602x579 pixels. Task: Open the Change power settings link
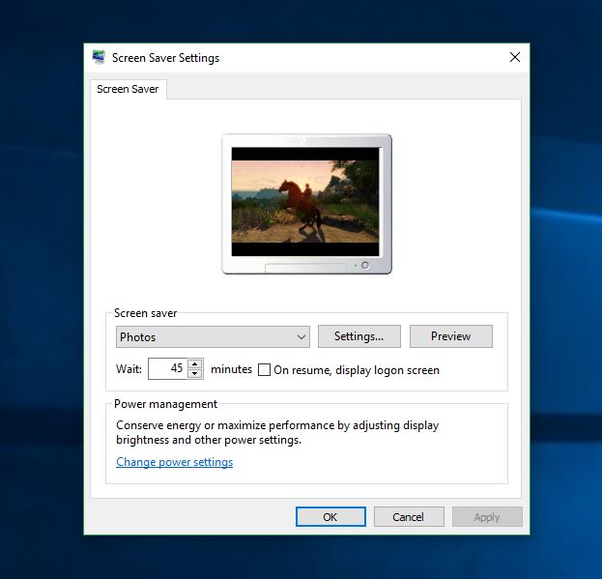(x=174, y=462)
